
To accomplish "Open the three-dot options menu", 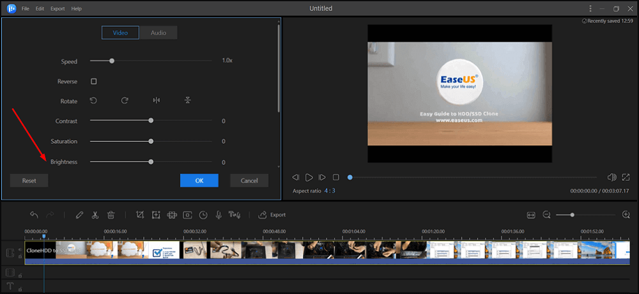I will click(590, 9).
